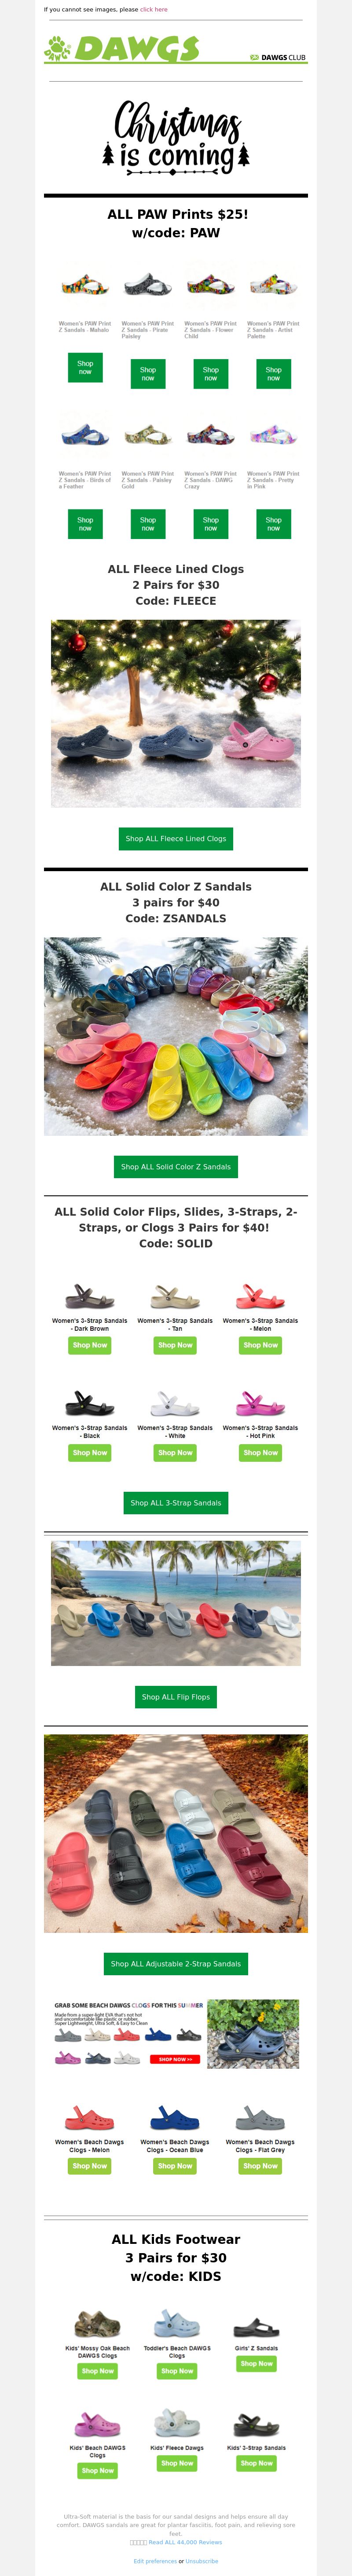Click the Pirate Paisley sandal image
This screenshot has height=2576, width=352.
tap(147, 286)
